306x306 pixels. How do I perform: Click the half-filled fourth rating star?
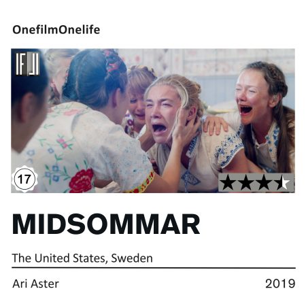click(x=283, y=183)
